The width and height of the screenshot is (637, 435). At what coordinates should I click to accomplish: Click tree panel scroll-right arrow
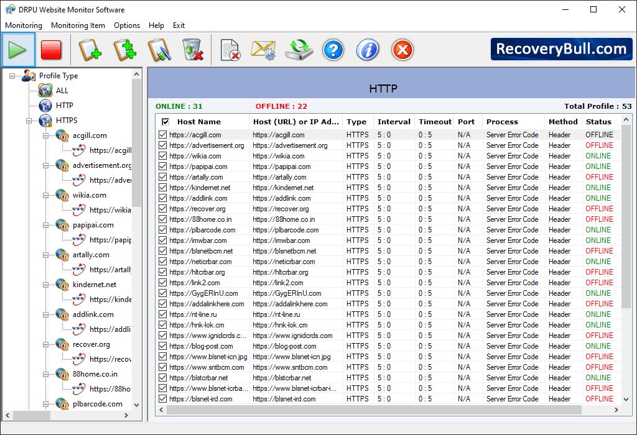coord(126,416)
